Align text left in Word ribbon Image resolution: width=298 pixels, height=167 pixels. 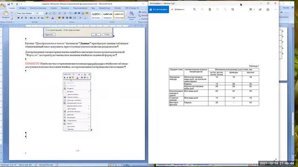point(60,18)
